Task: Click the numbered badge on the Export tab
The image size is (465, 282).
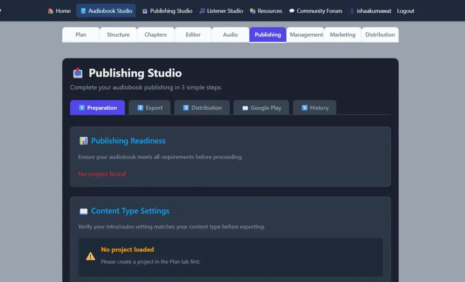Action: point(139,107)
